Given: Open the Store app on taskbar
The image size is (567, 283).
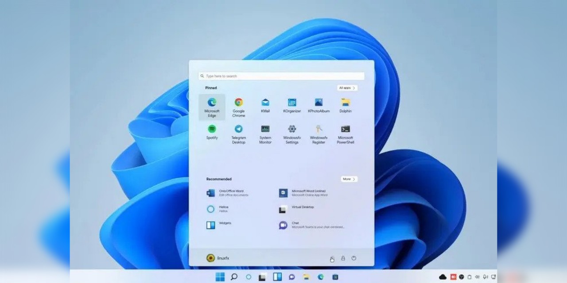Looking at the screenshot, I should click(335, 277).
